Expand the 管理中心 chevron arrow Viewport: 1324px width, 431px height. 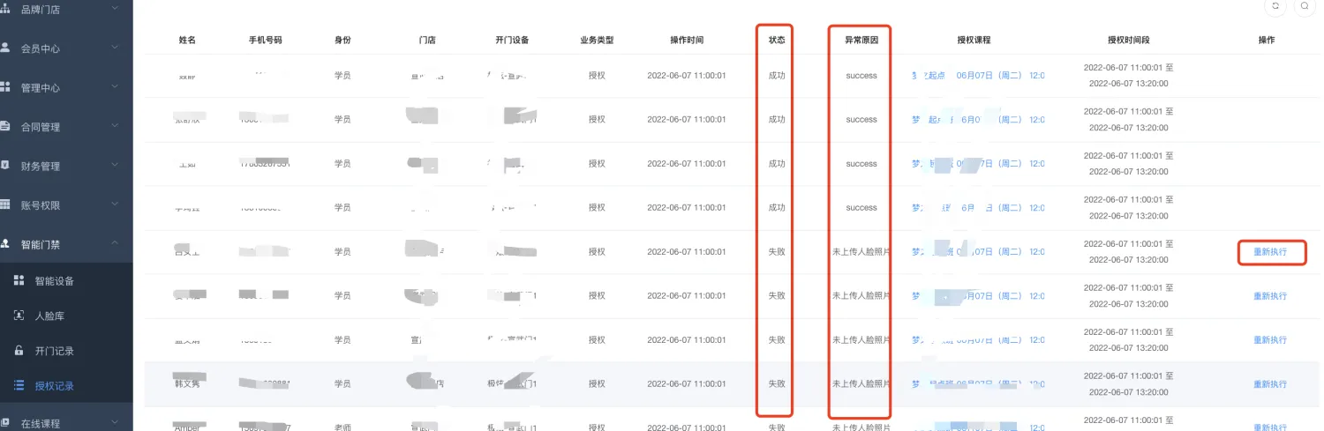(115, 87)
